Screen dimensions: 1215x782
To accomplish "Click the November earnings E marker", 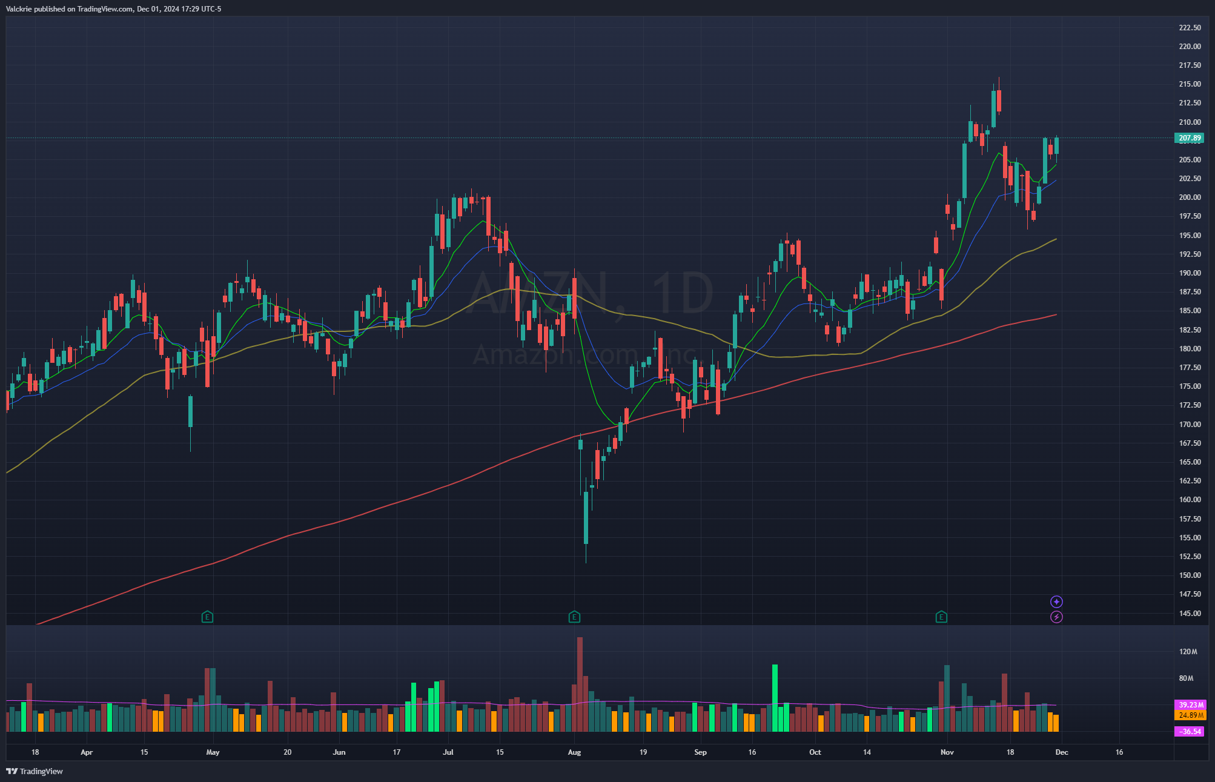I will [941, 617].
